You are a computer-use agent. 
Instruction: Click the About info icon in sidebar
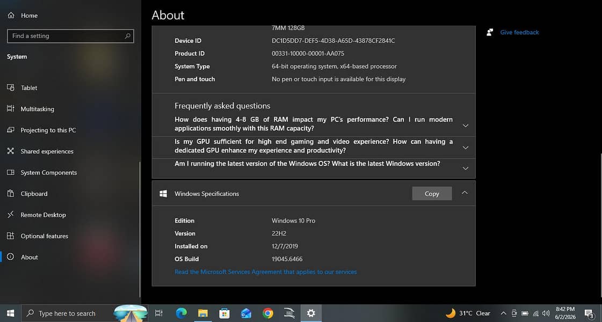tap(11, 257)
